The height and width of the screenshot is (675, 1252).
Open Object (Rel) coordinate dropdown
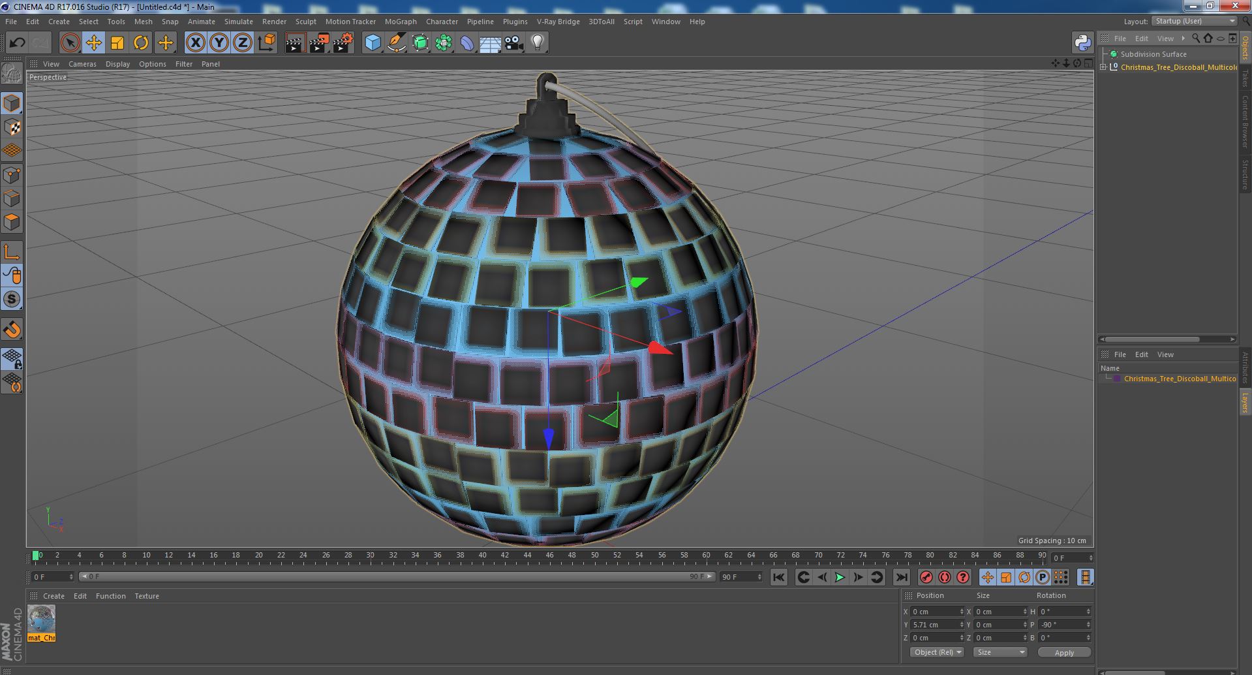click(937, 652)
